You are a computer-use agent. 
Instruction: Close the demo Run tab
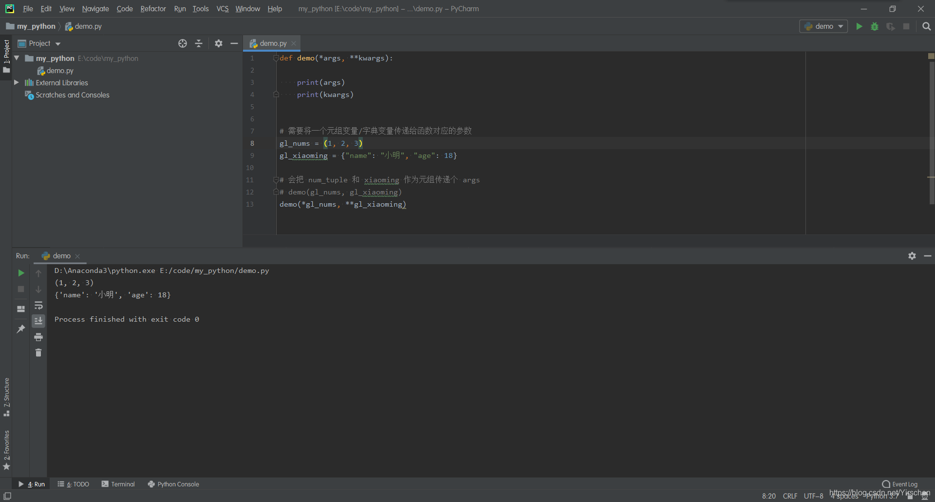tap(77, 256)
